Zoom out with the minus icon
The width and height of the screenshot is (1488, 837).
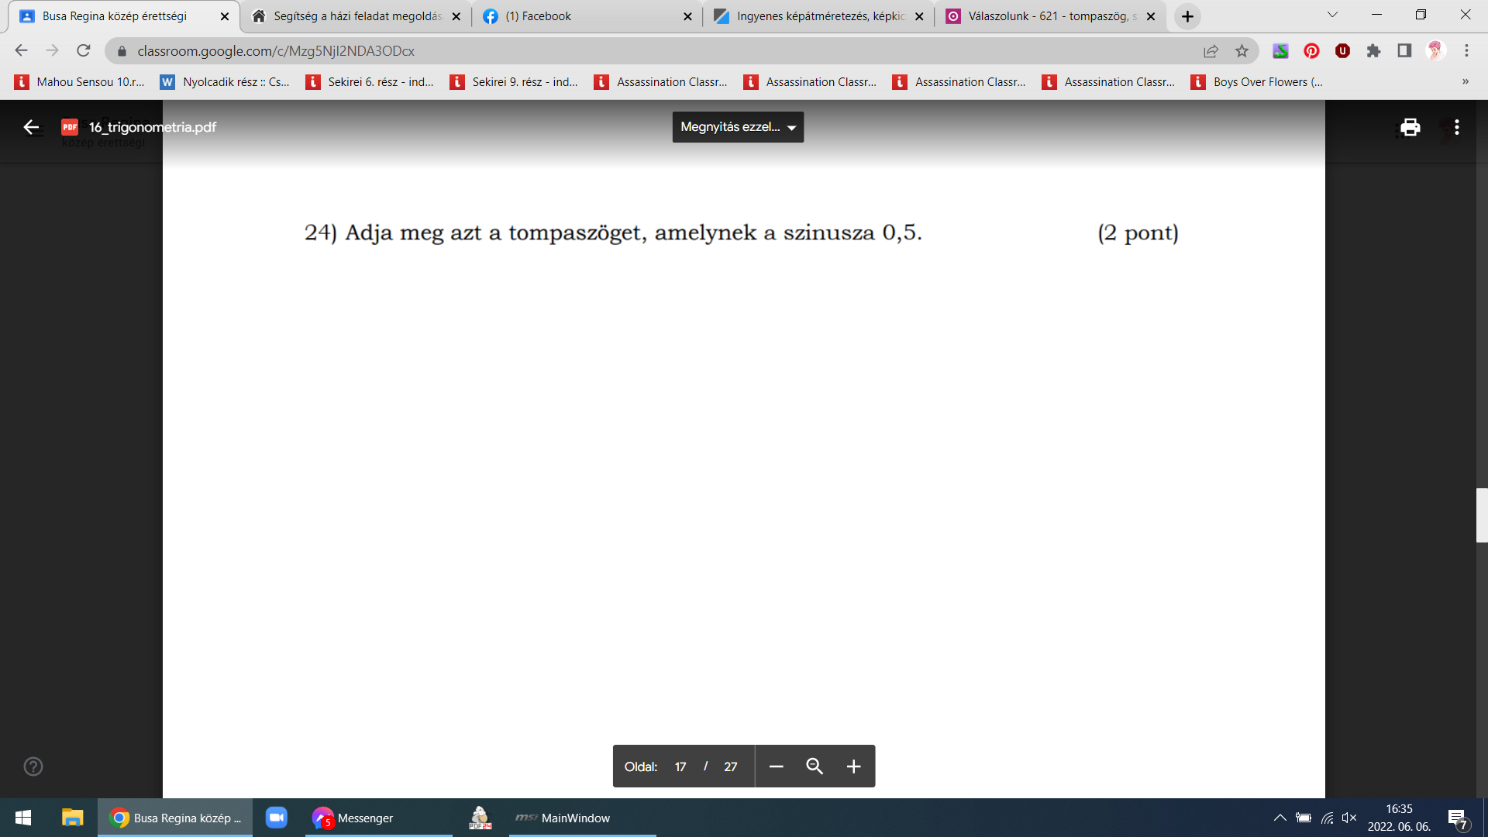776,766
